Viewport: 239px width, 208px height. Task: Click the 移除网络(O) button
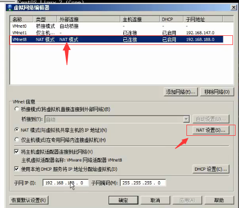[217, 92]
